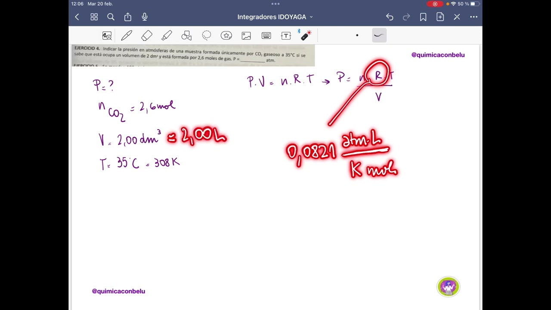This screenshot has width=551, height=310.
Task: Tap the Wi-Fi status icon
Action: point(453,4)
